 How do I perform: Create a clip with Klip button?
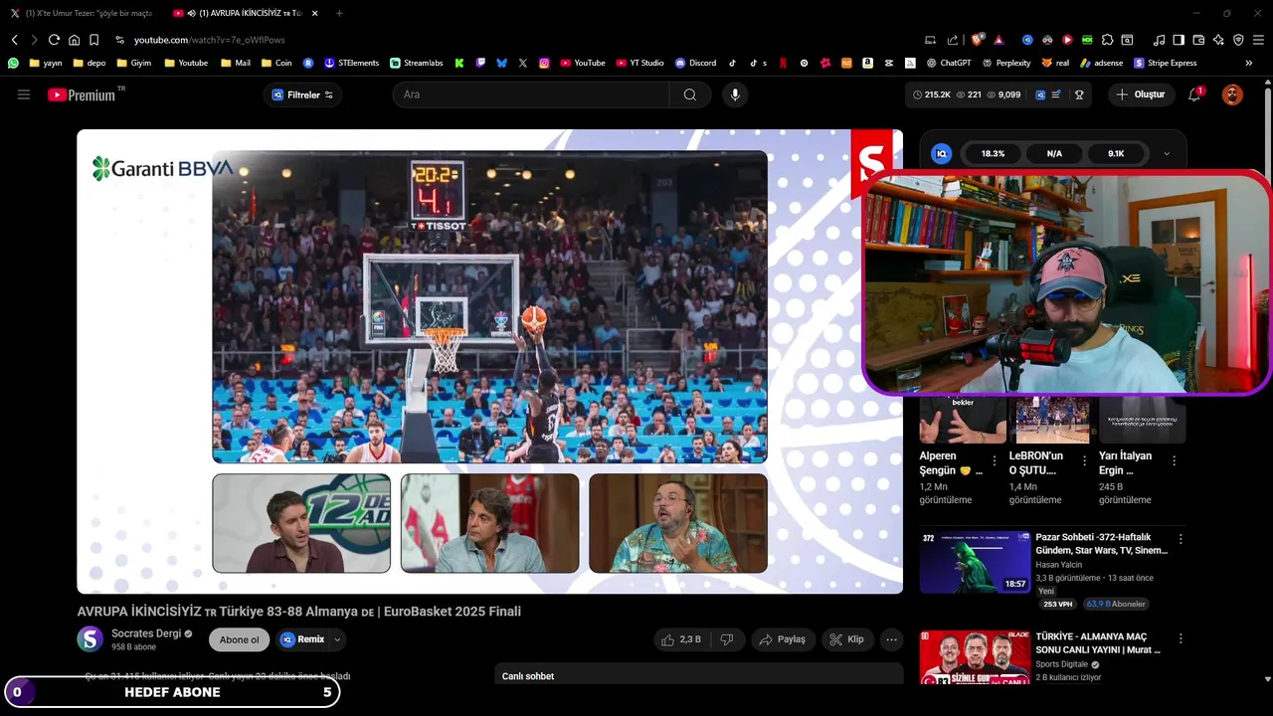point(847,639)
